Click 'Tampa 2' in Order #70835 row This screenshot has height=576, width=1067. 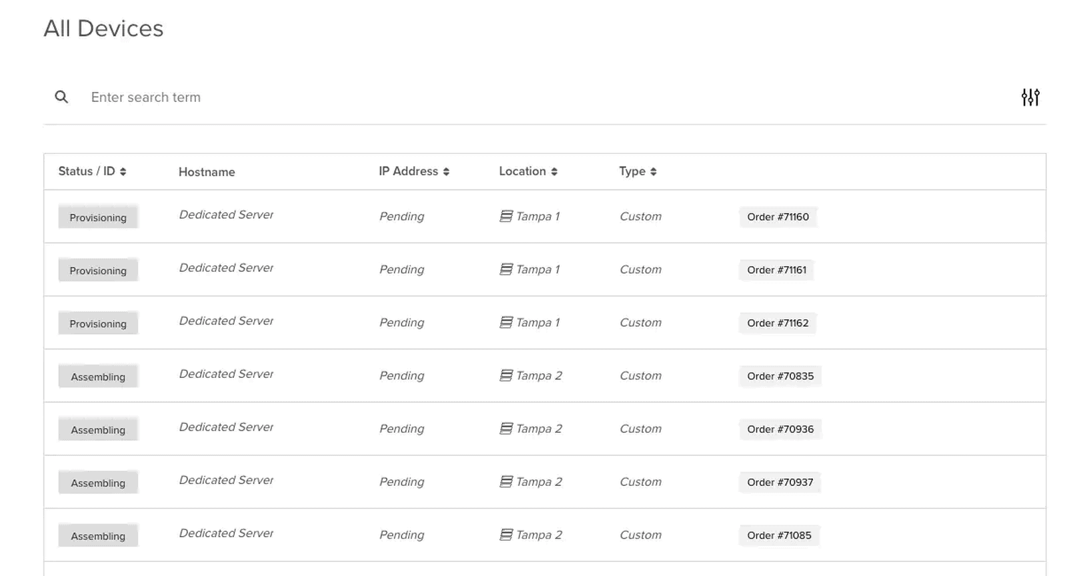click(x=539, y=375)
